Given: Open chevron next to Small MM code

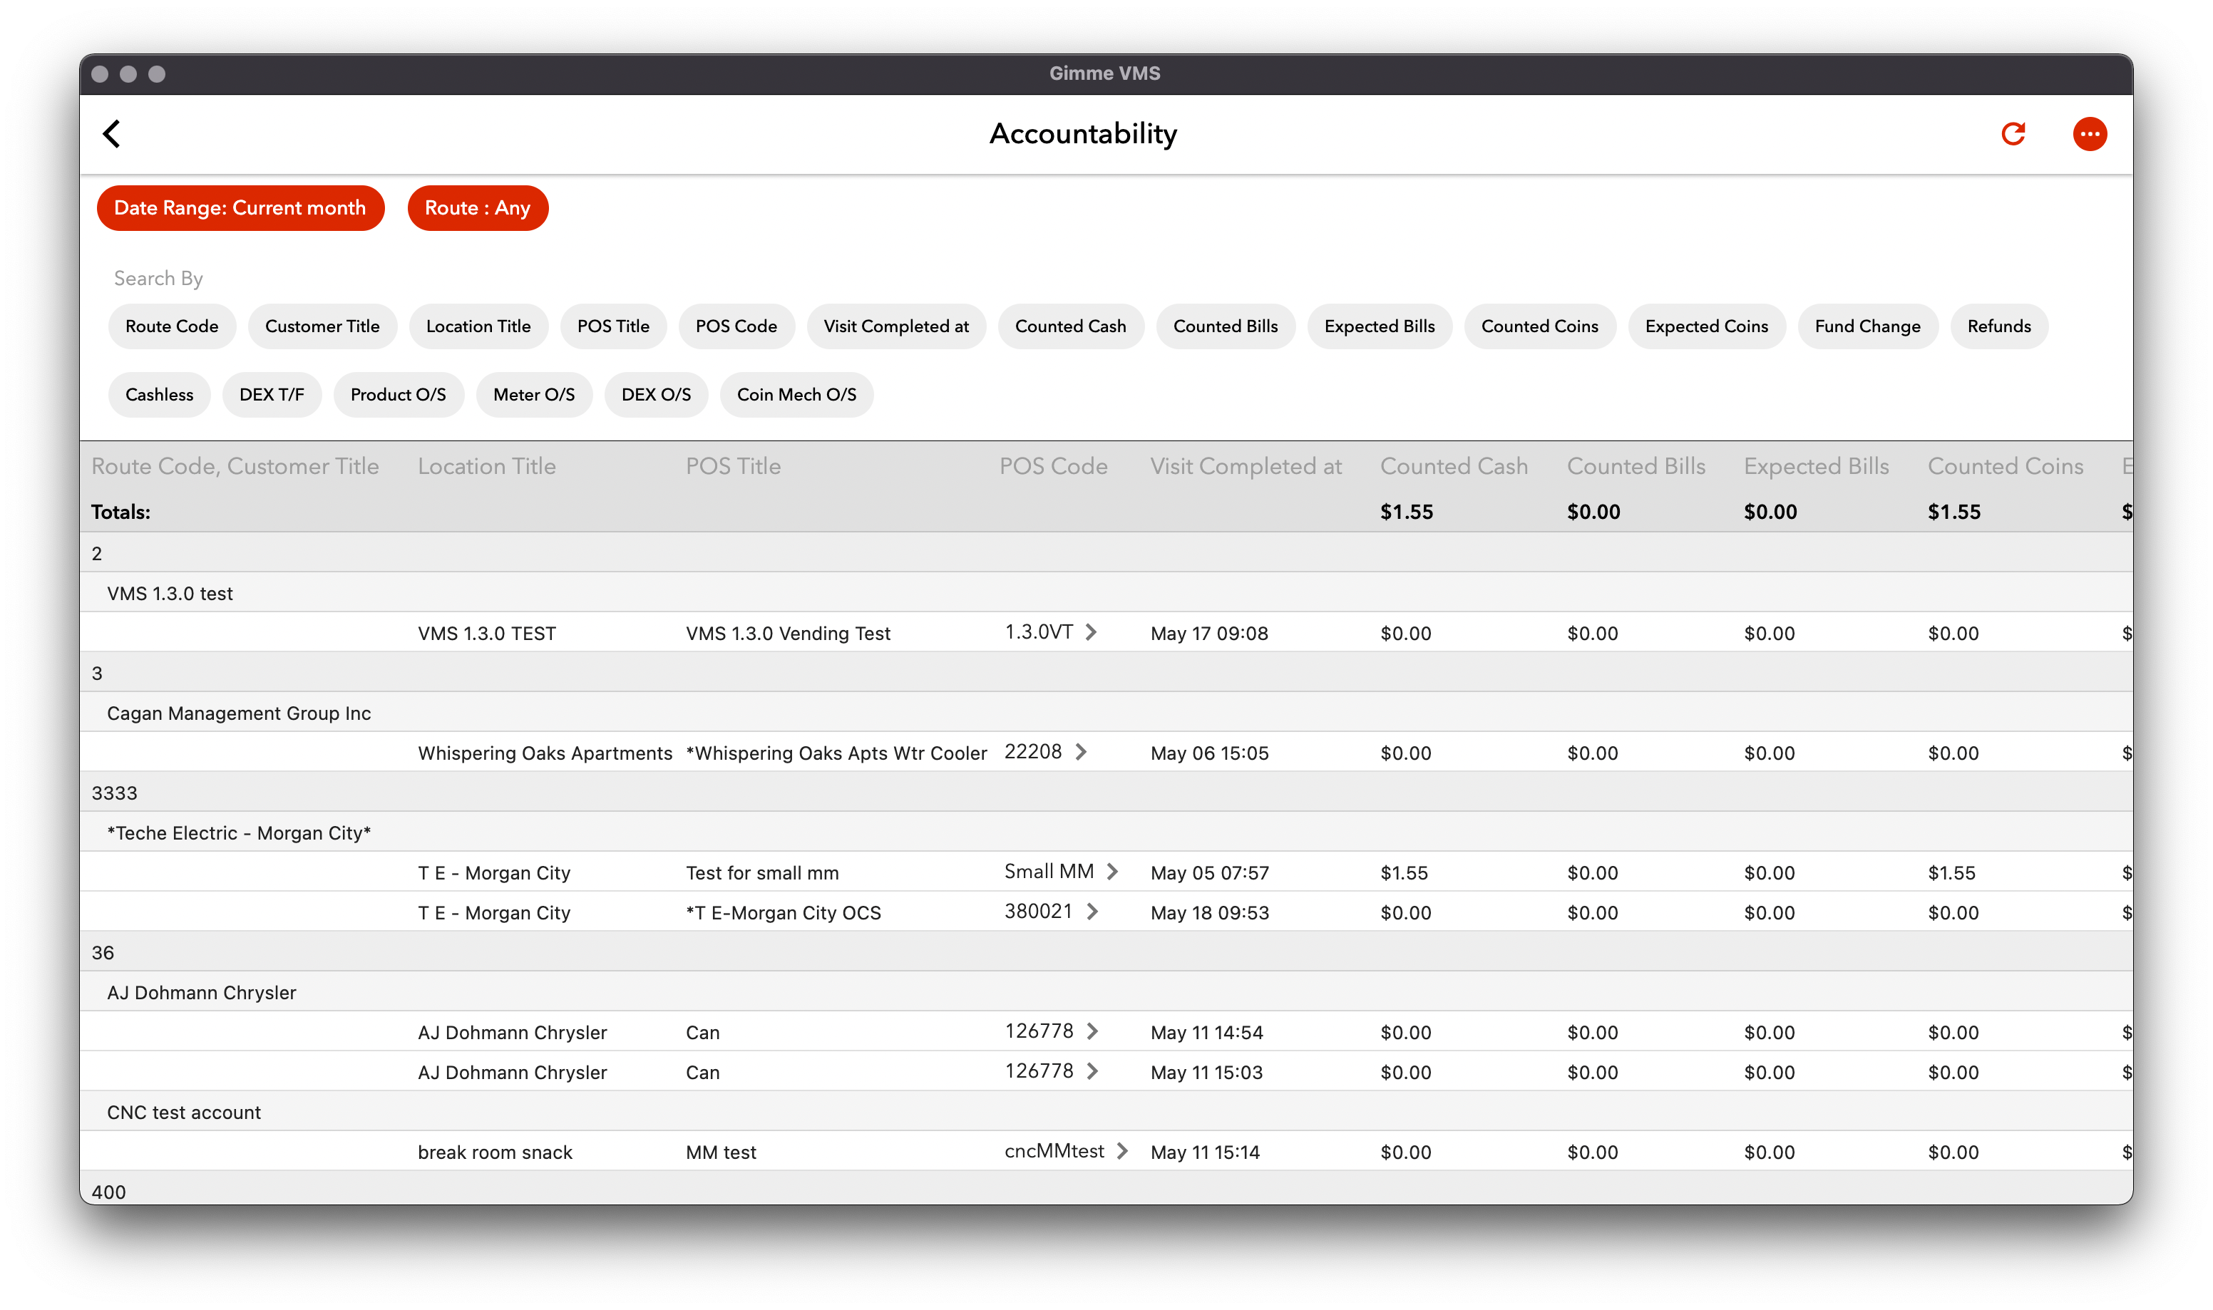Looking at the screenshot, I should [1112, 871].
